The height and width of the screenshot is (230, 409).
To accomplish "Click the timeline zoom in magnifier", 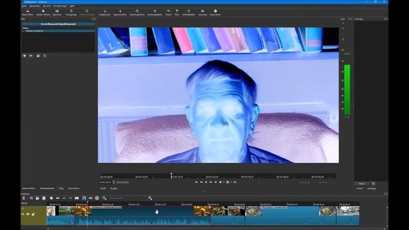I will click(x=150, y=198).
